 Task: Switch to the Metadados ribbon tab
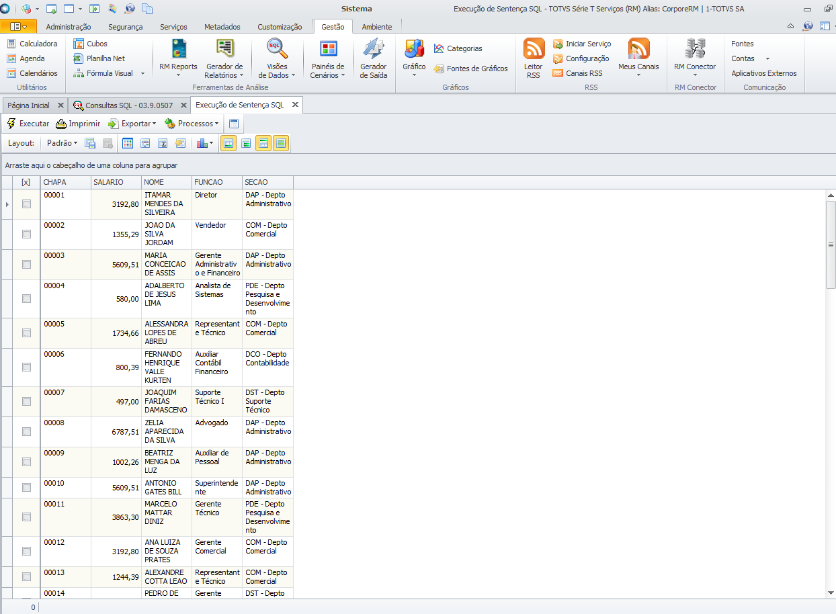click(222, 27)
